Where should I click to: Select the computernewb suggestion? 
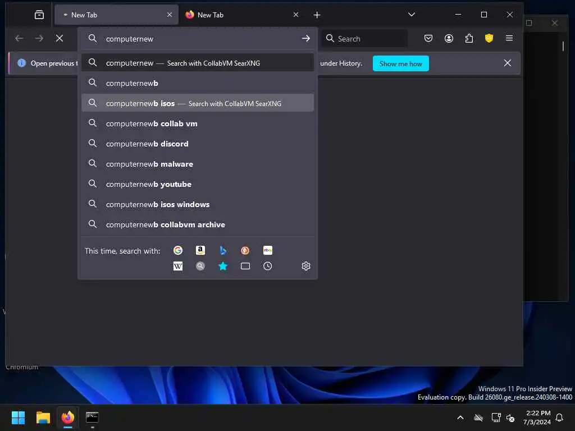click(197, 83)
